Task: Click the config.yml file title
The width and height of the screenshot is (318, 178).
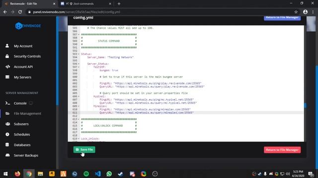Action: [83, 18]
